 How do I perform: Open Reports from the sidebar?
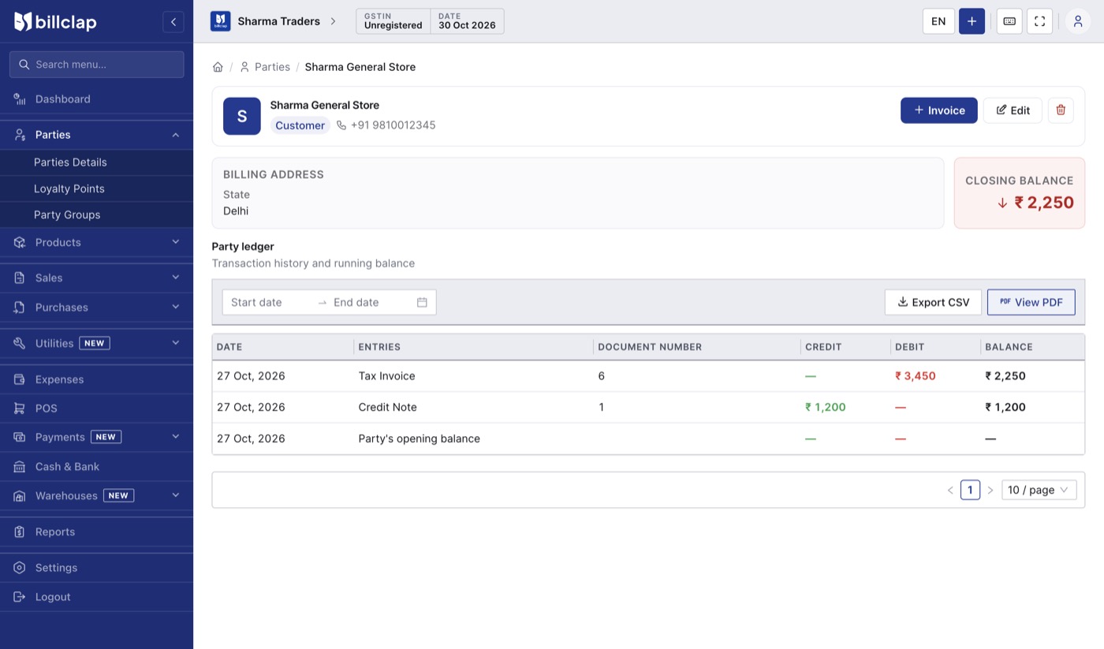click(x=96, y=532)
